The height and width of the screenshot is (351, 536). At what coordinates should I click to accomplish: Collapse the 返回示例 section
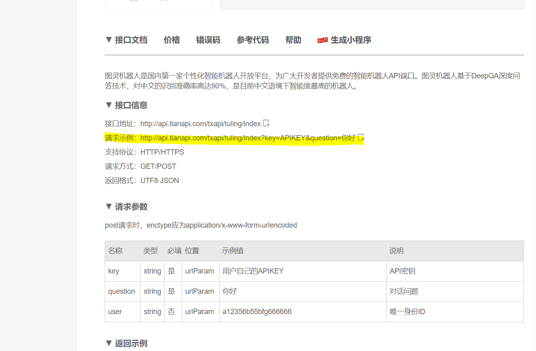coord(126,343)
